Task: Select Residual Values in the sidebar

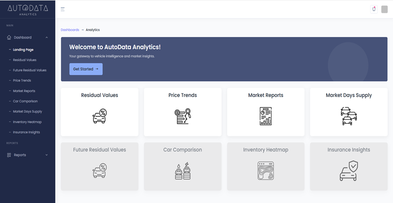Action: click(x=25, y=60)
